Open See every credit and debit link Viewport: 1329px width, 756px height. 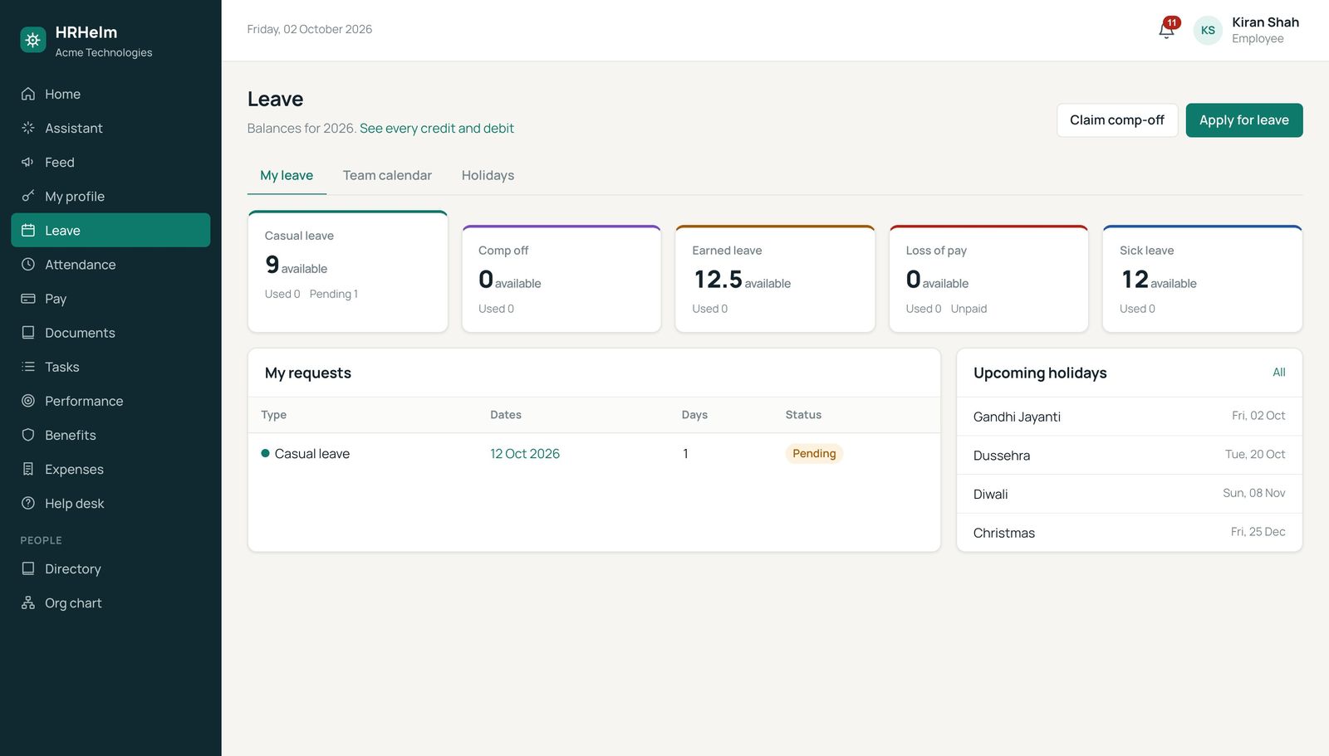coord(437,128)
